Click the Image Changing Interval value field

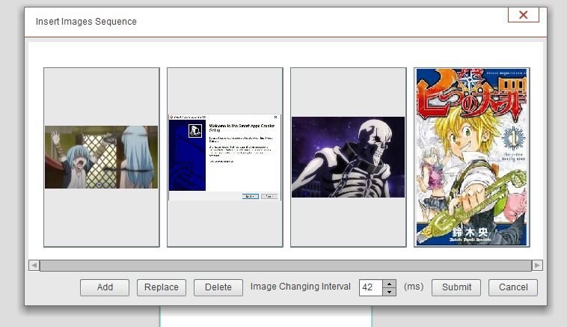371,287
